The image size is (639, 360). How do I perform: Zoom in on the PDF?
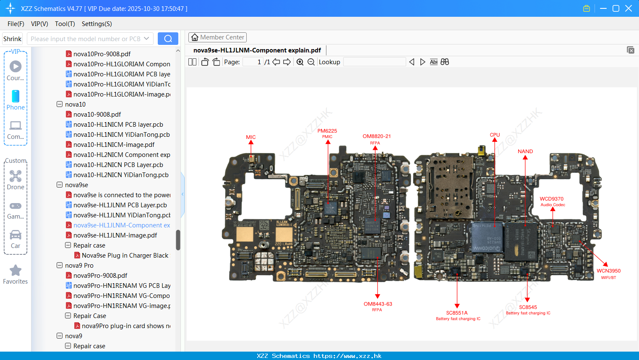(300, 62)
